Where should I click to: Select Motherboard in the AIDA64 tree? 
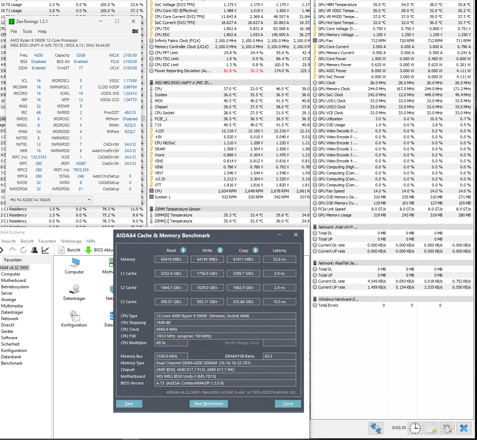click(13, 280)
